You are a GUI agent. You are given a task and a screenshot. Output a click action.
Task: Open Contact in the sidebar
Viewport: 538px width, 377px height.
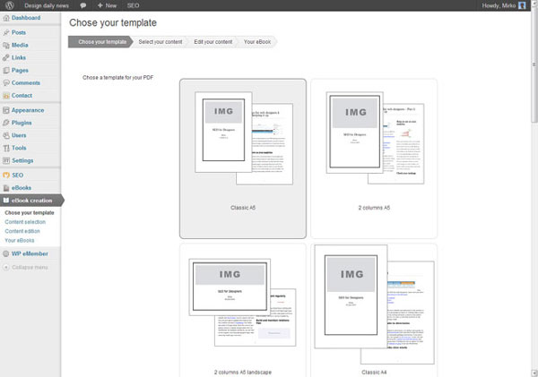[22, 96]
